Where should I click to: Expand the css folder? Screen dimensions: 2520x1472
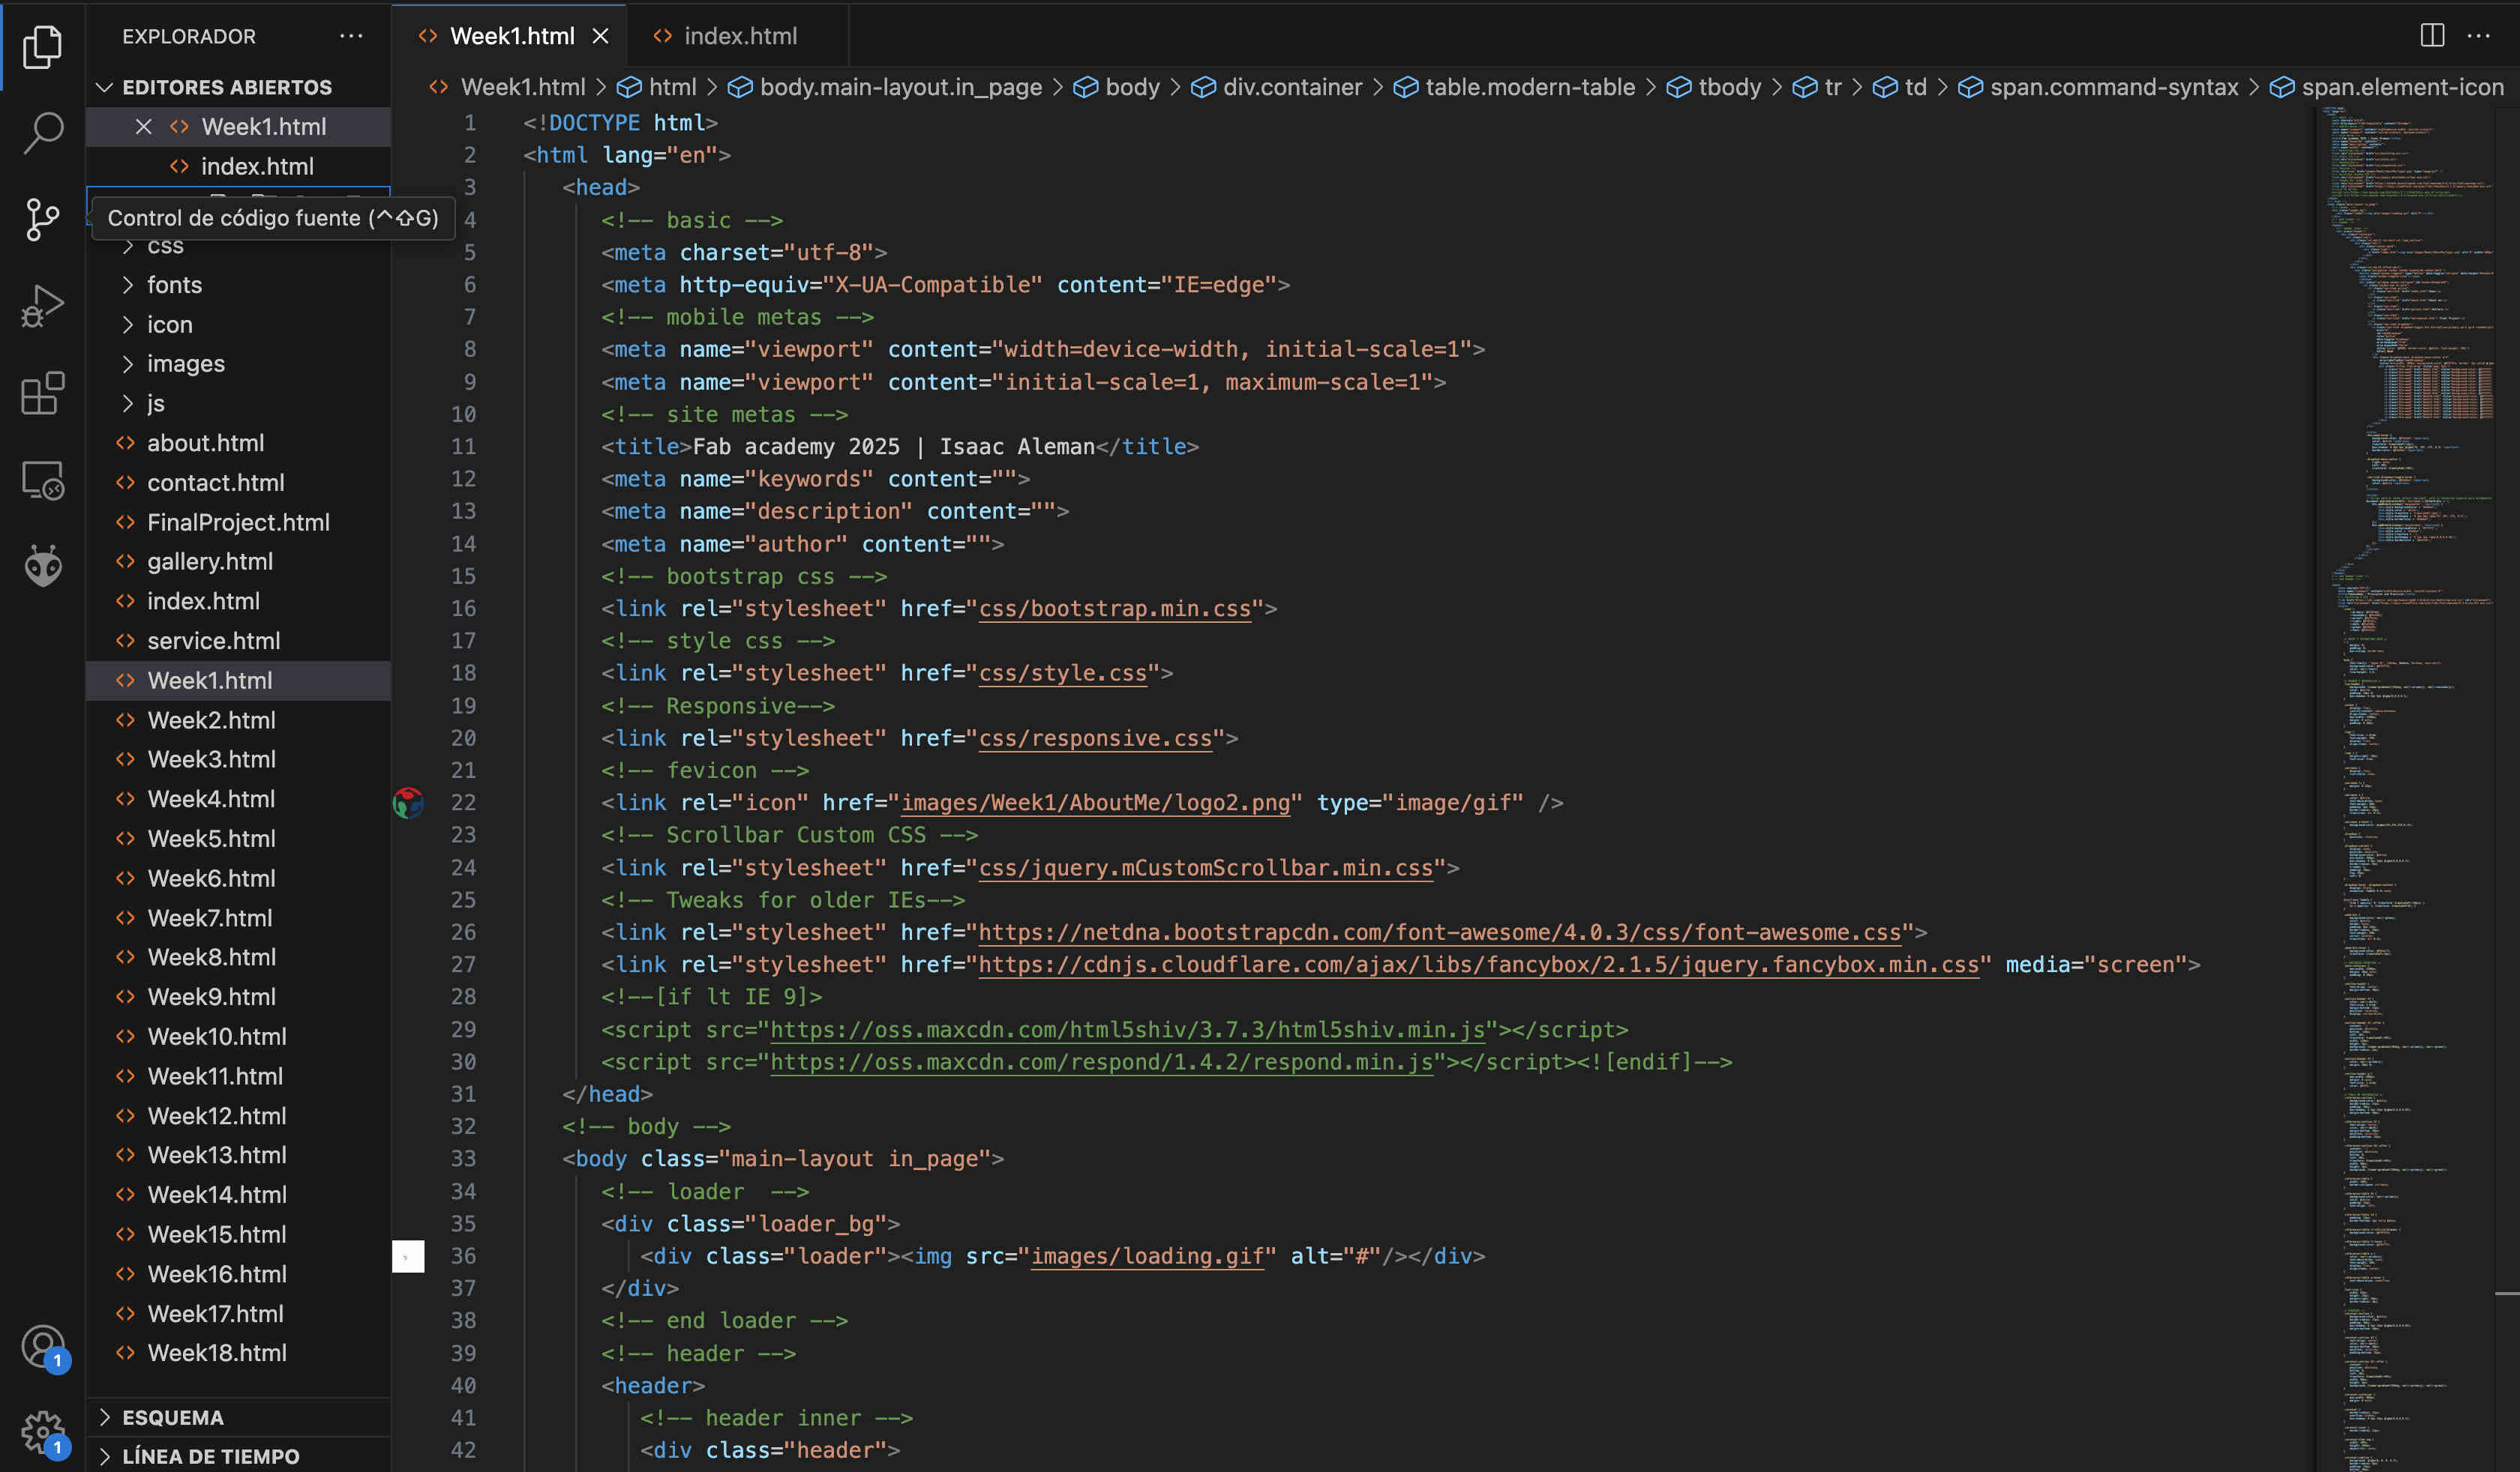165,246
